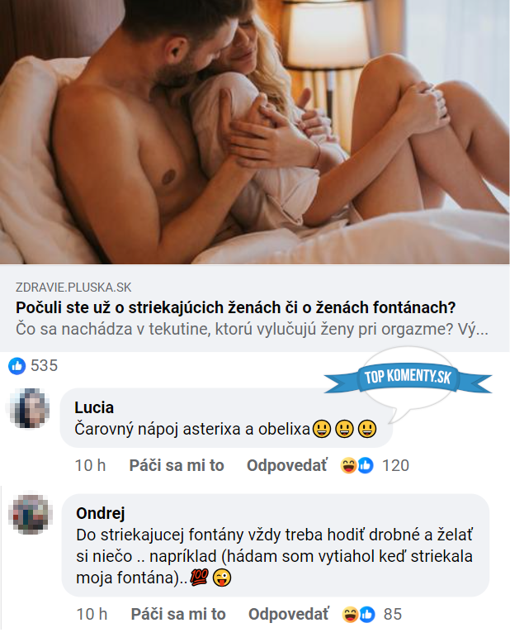
Task: Click the ZDRAVIE.PLUSKA.SK source label
Action: point(73,288)
